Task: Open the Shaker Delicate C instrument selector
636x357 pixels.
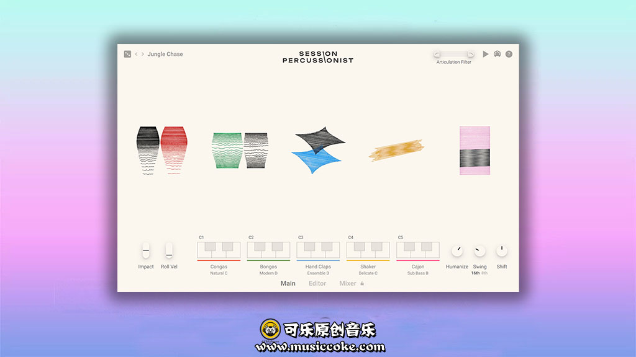Action: 368,270
